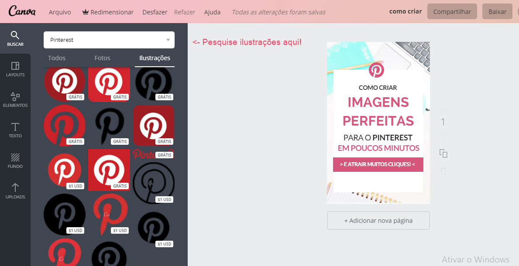The width and height of the screenshot is (519, 266).
Task: Pick red square Pinterest logo, third row
Action: (x=109, y=170)
